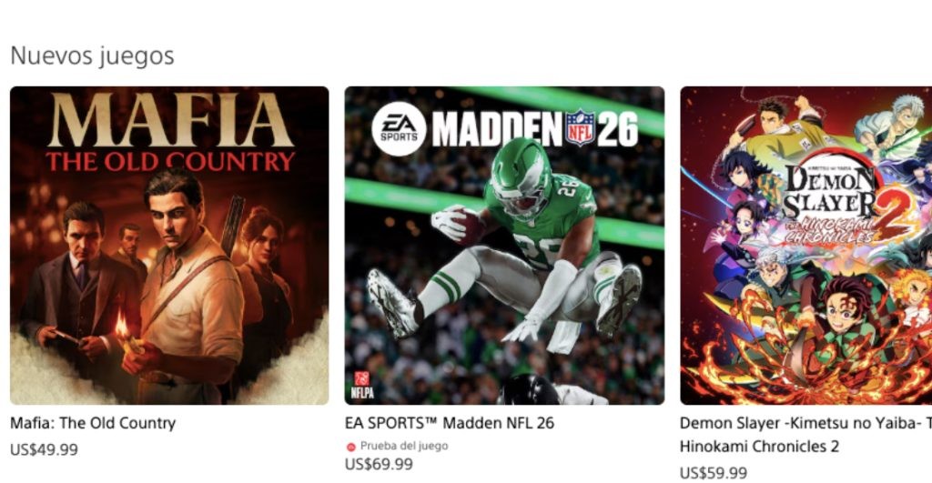
Task: Select the EA SPORTS Madden NFL 26 title link
Action: 450,423
